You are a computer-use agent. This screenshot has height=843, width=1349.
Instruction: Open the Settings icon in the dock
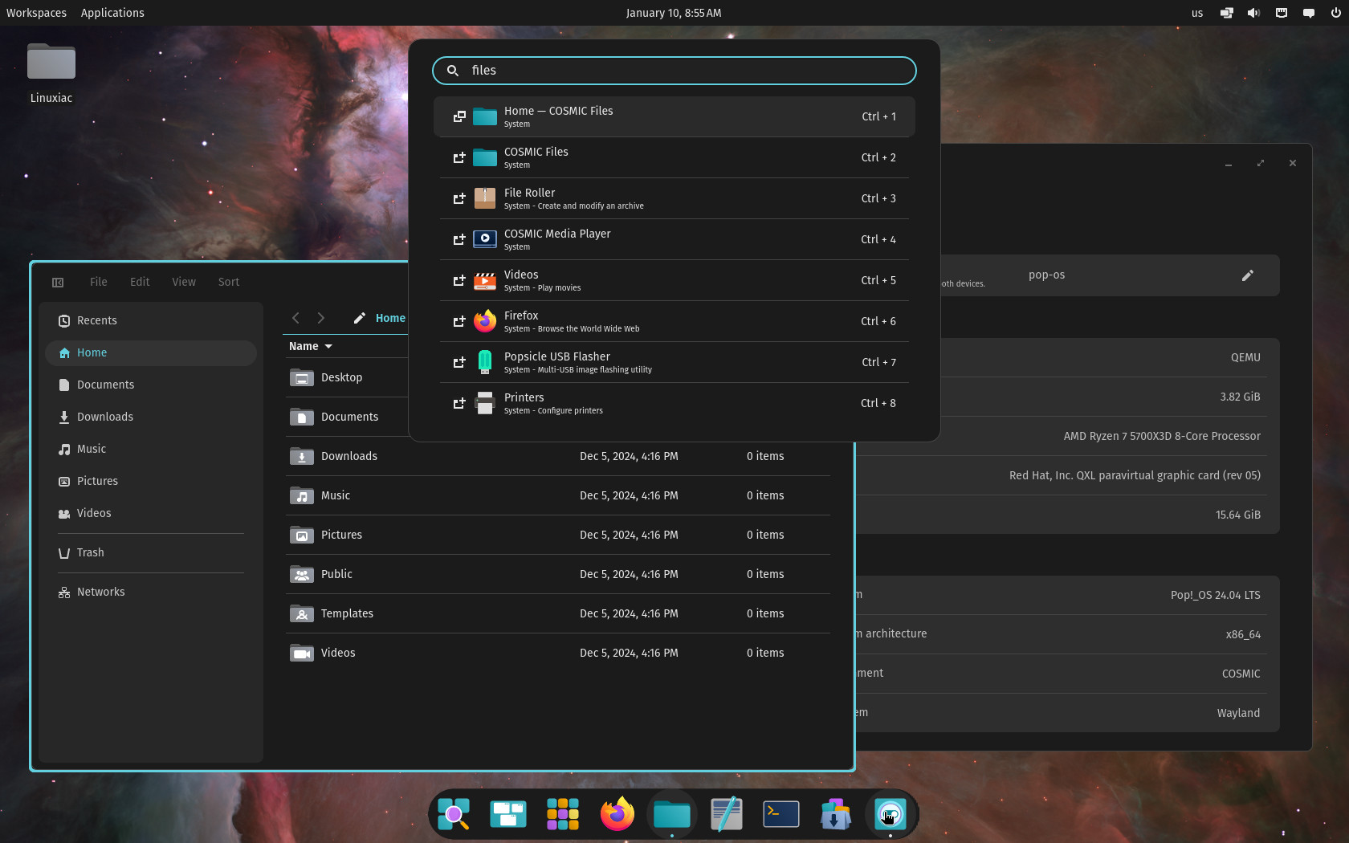click(891, 814)
